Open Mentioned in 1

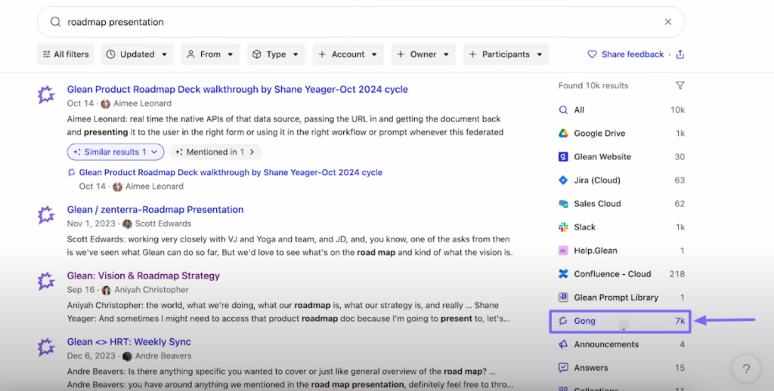[x=215, y=152]
